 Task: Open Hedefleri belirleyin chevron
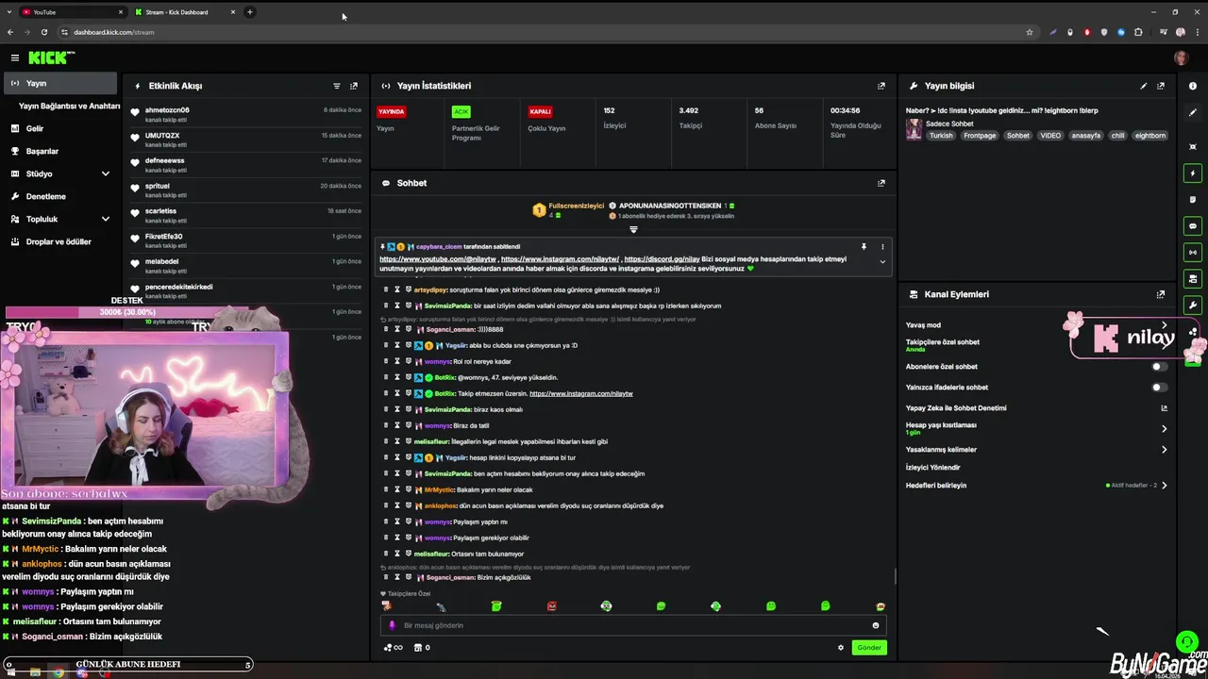pos(1164,486)
